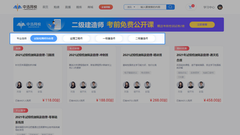The image size is (240, 135).
Task: Open 2021试验检测师及助理-冲刺班 course title
Action: (x=89, y=55)
